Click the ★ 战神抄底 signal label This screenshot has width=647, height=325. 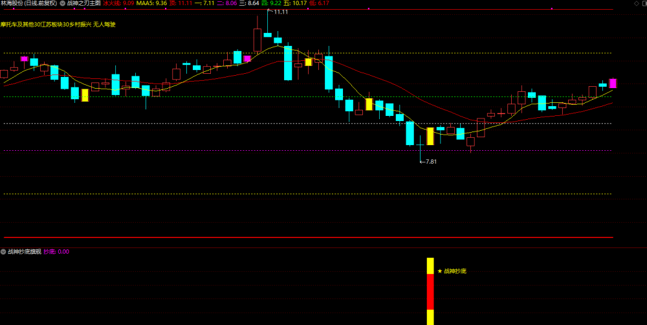[x=452, y=271]
